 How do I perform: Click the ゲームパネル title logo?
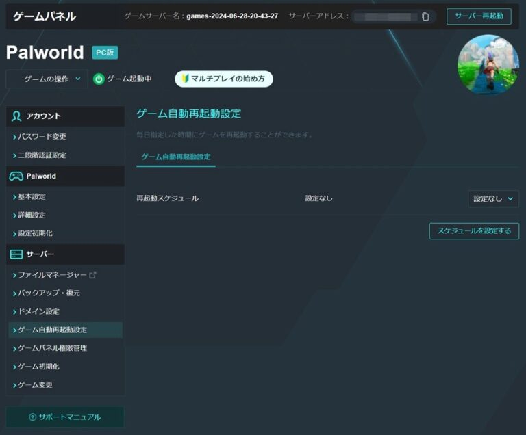(x=45, y=16)
